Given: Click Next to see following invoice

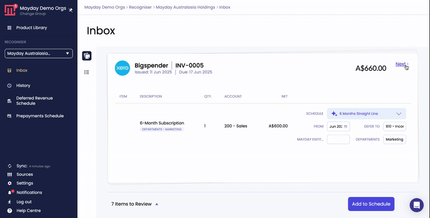Looking at the screenshot, I should (x=402, y=64).
